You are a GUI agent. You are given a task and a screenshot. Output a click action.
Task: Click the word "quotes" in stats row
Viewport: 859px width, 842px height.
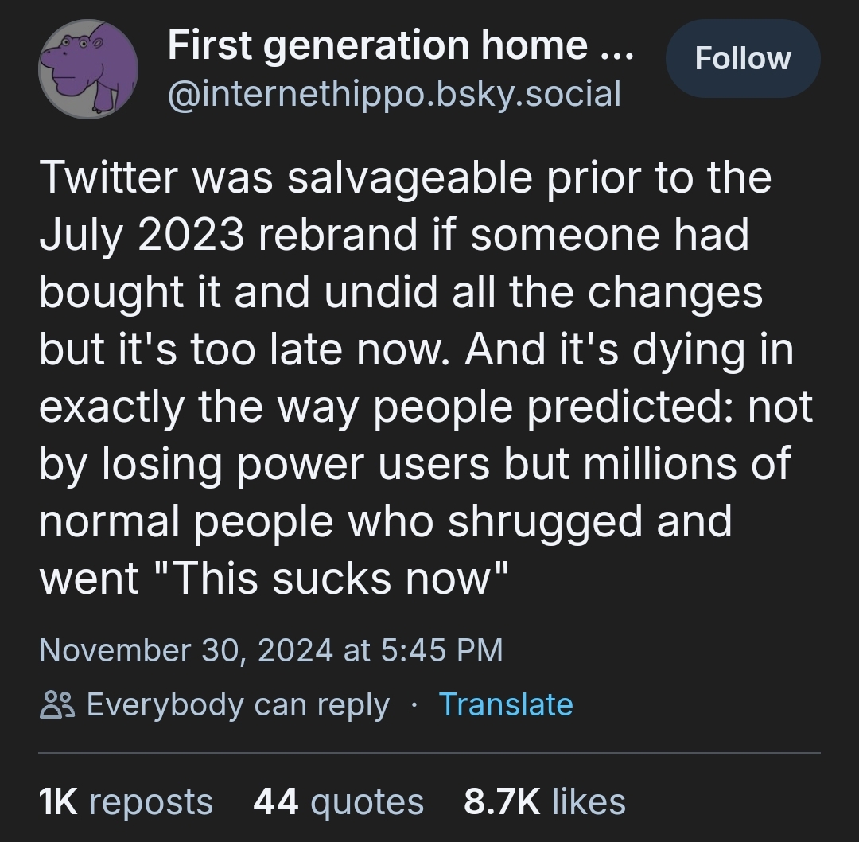click(x=367, y=803)
